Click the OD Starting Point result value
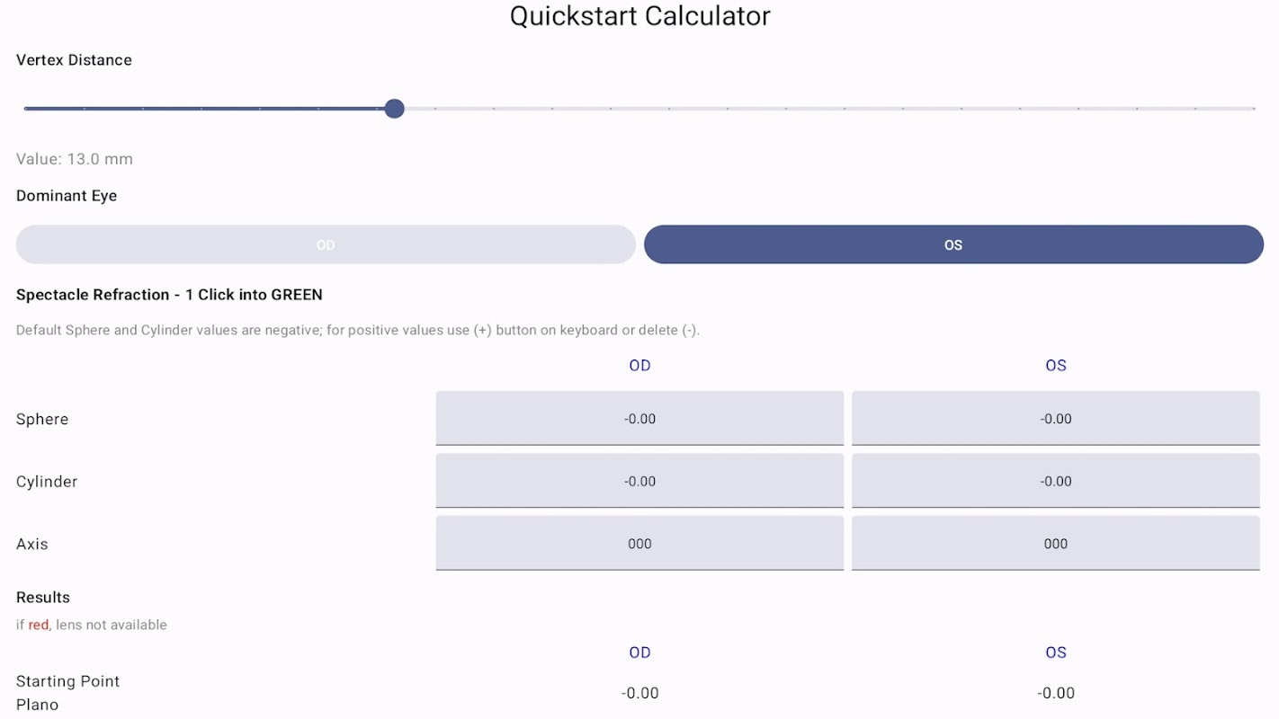Screen dimensions: 1279x719 (639, 693)
